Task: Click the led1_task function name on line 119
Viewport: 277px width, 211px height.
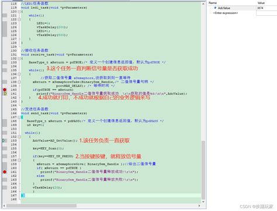Action: (x=40, y=8)
